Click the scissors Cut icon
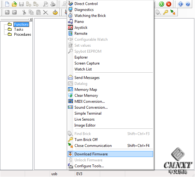195x177 pixels. (24, 12)
